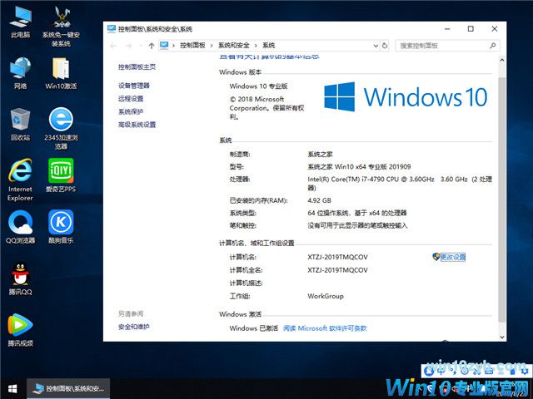This screenshot has height=399, width=533.
Task: Minimize the control panel window
Action: (x=447, y=29)
